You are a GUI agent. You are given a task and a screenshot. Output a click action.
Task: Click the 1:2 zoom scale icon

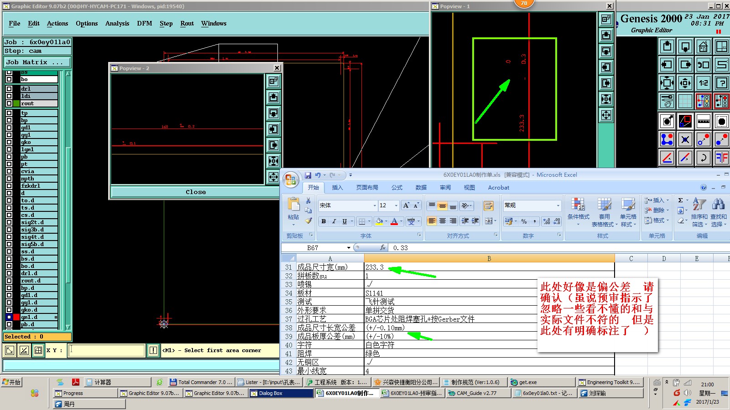tap(703, 83)
